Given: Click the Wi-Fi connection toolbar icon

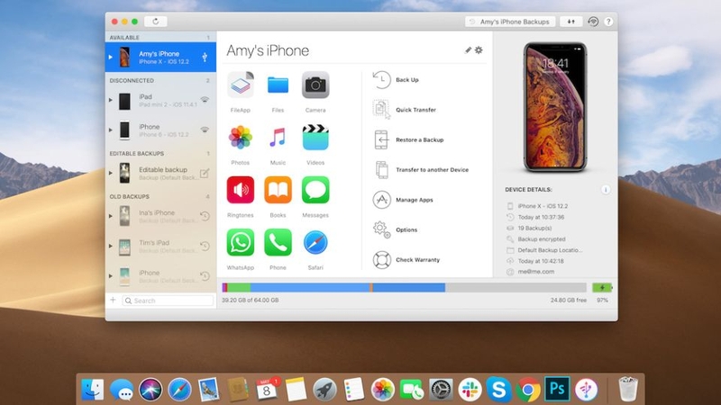Looking at the screenshot, I should [x=593, y=22].
